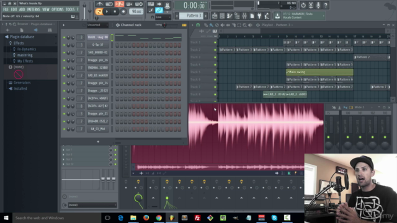Image resolution: width=397 pixels, height=223 pixels.
Task: Toggle the Browser view icon
Action: [x=237, y=16]
